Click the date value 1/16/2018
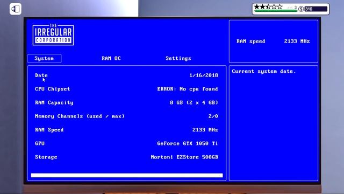This screenshot has width=344, height=194. pos(204,75)
